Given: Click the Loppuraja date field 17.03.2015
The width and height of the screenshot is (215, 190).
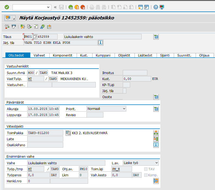Looking at the screenshot, I should 38,115.
